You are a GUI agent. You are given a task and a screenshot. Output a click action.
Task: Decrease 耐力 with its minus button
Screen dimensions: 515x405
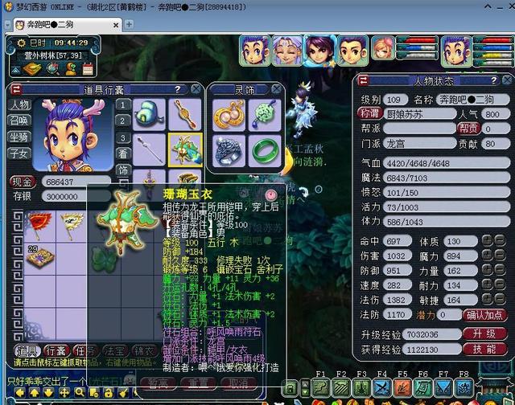[500, 284]
